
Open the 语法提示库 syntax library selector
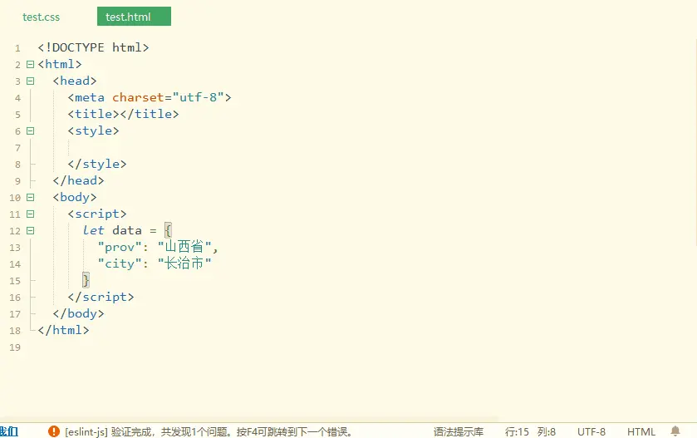[458, 431]
